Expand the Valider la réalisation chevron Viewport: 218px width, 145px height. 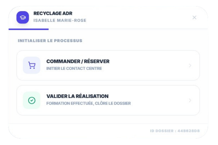coord(190,100)
